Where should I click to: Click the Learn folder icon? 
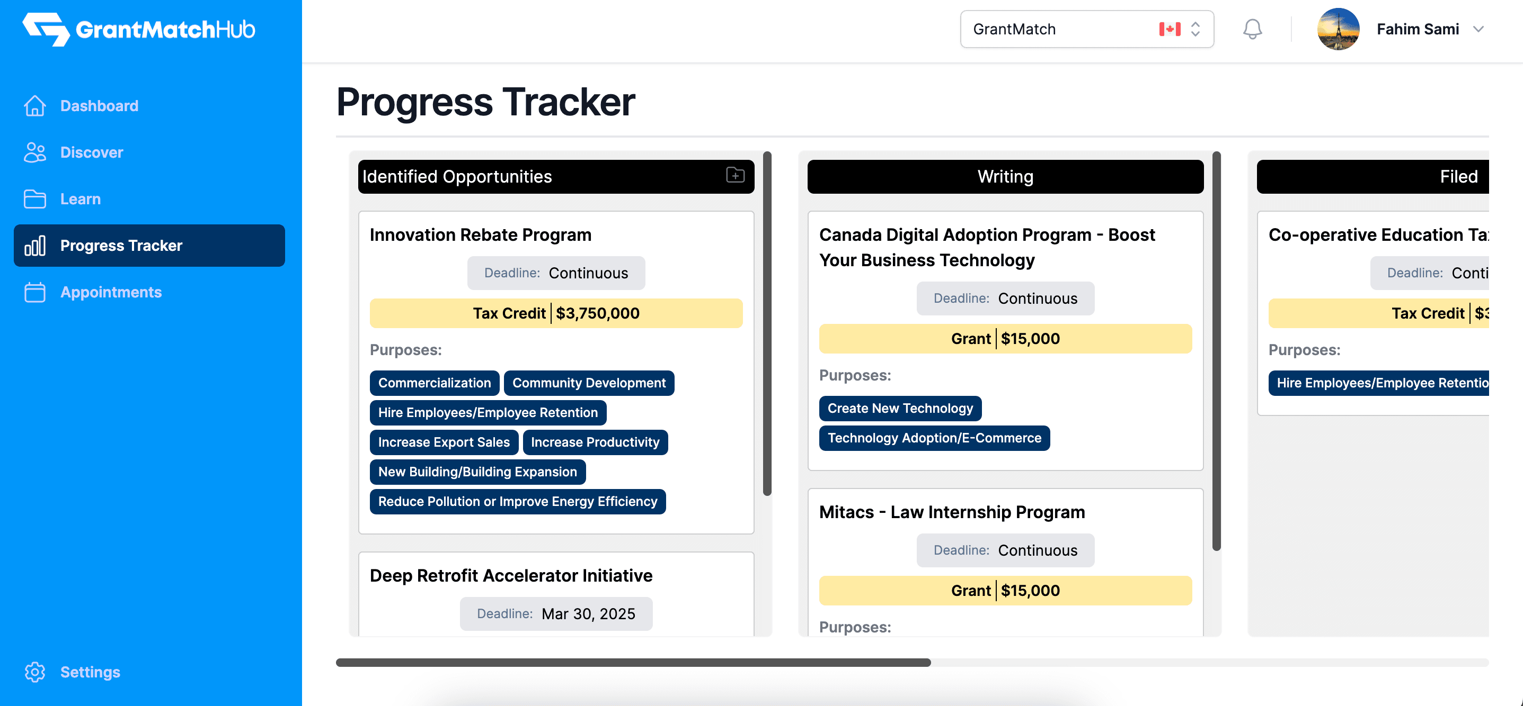pyautogui.click(x=35, y=199)
